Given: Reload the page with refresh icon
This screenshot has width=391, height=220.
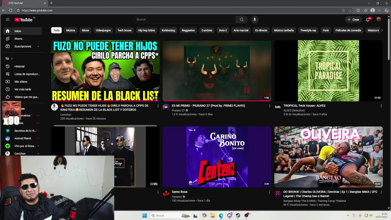Looking at the screenshot, I should pos(10,10).
